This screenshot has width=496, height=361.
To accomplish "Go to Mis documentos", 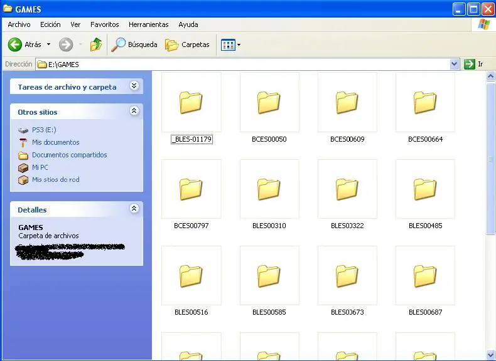I will point(56,142).
